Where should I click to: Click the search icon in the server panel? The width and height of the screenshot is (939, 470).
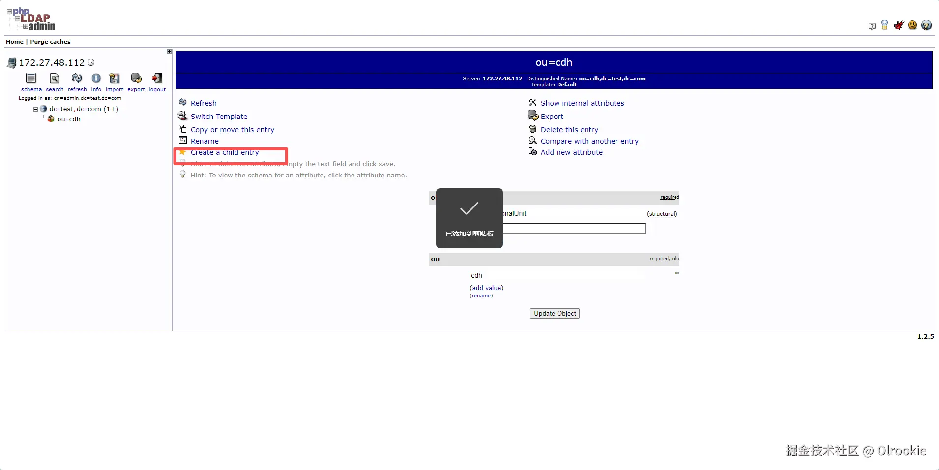(x=55, y=78)
